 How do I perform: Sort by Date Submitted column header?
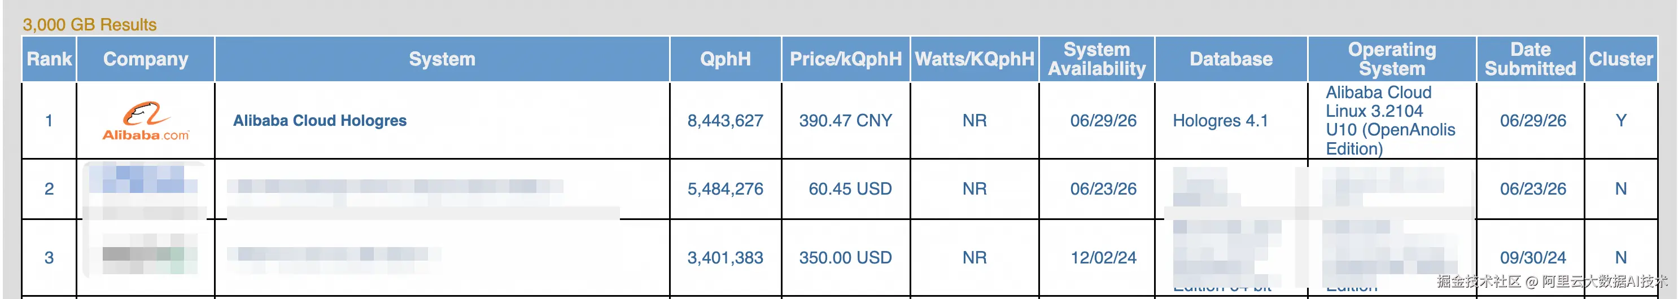[x=1530, y=59]
